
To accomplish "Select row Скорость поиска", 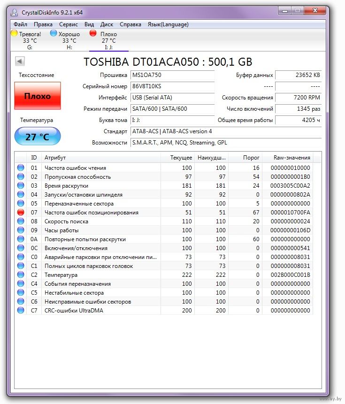I will [164, 221].
